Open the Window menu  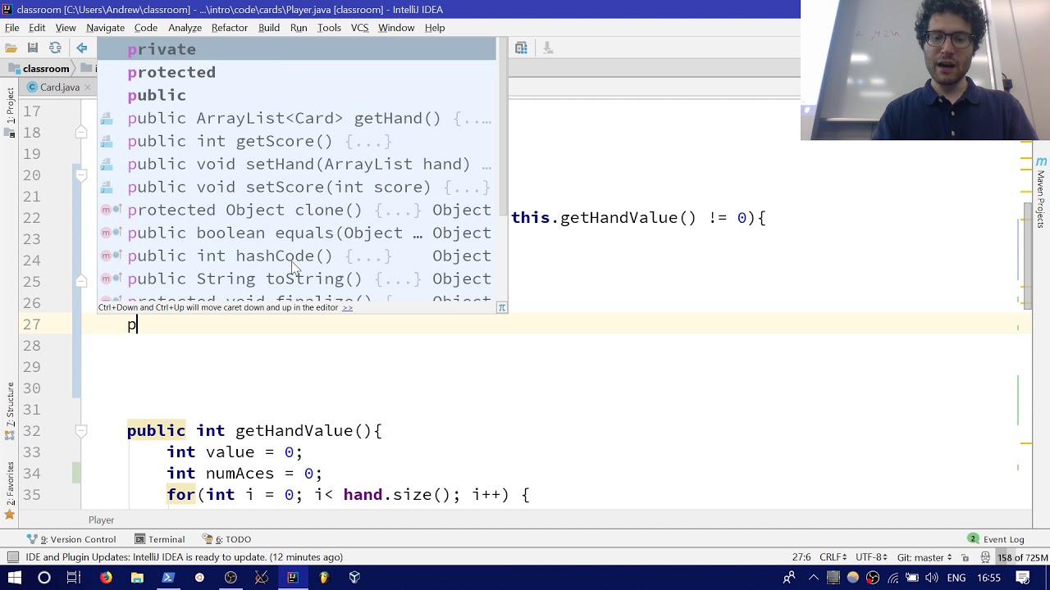coord(396,28)
